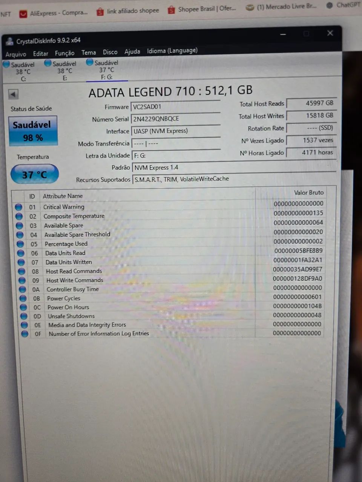Click the CrystalDiskInfo title bar app icon
This screenshot has height=482, width=362.
point(9,42)
